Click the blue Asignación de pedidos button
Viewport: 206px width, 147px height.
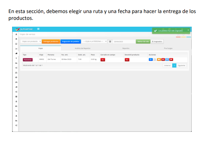click(x=71, y=41)
